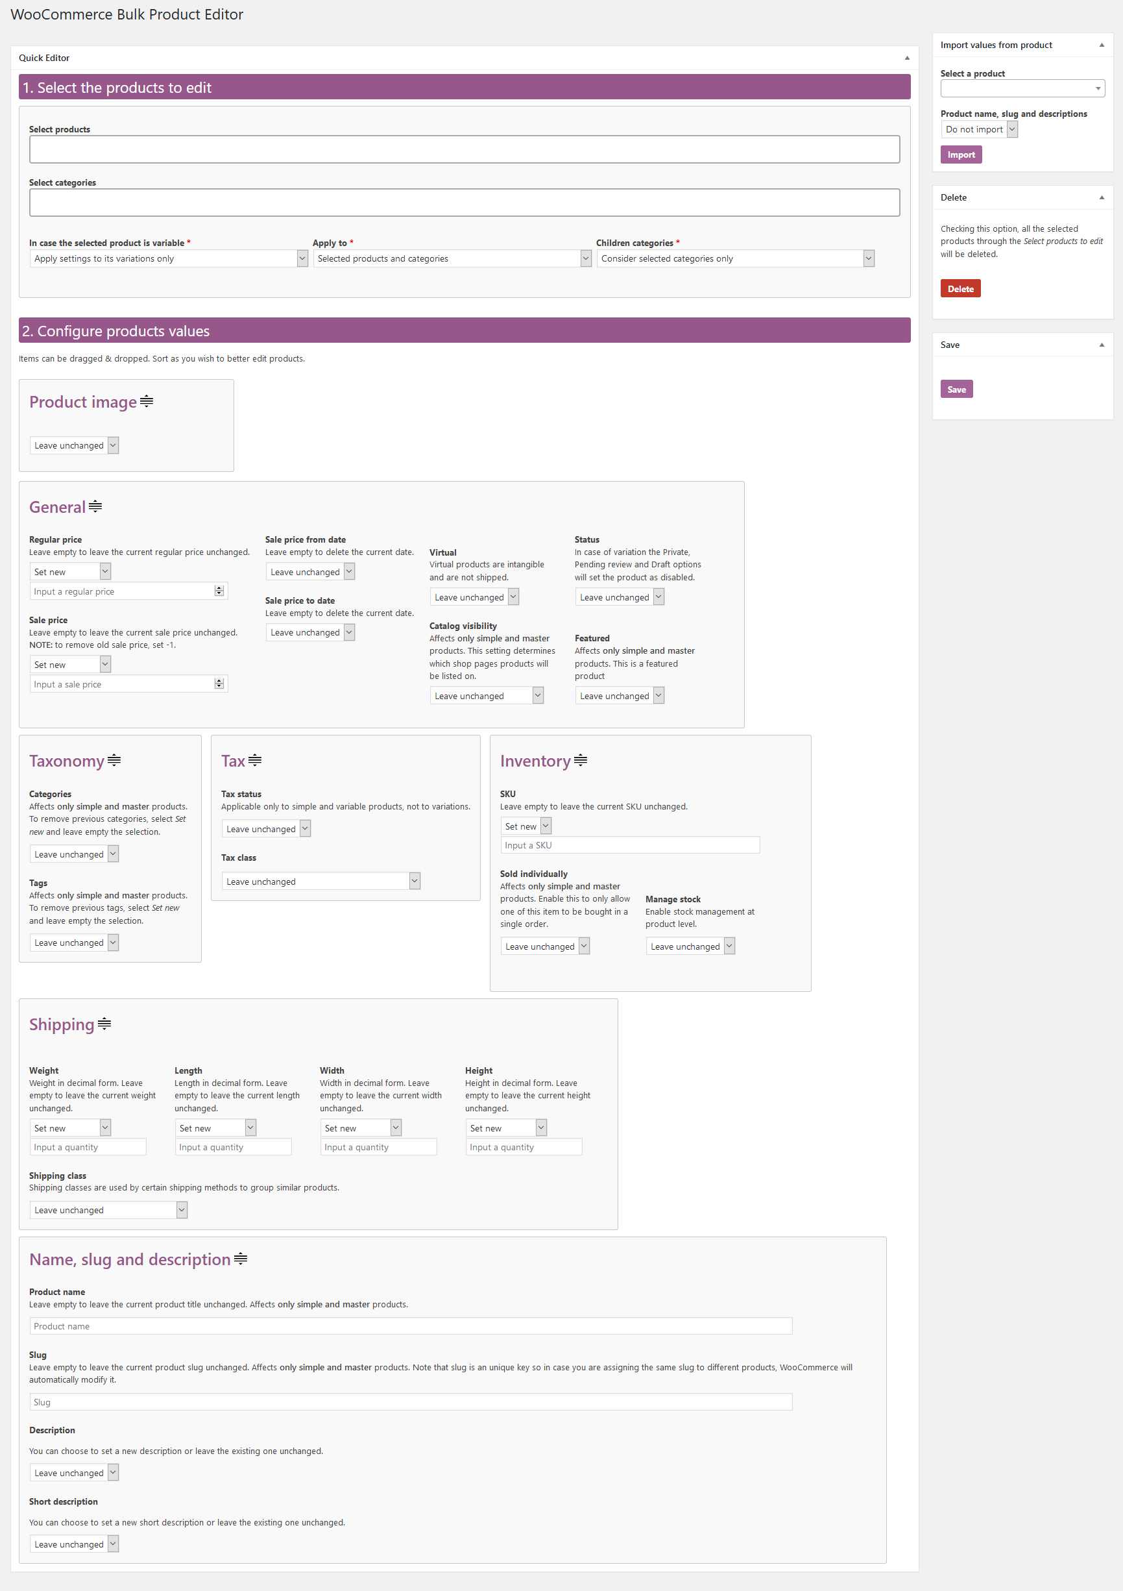Open the Description Leave unchanged dropdown
This screenshot has height=1591, width=1123.
coord(74,1472)
